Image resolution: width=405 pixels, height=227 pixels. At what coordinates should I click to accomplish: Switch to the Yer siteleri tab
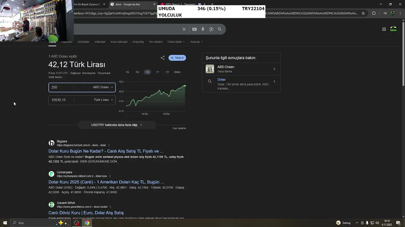(156, 42)
